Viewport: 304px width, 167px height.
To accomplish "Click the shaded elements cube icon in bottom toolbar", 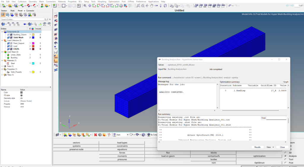I will pos(143,135).
